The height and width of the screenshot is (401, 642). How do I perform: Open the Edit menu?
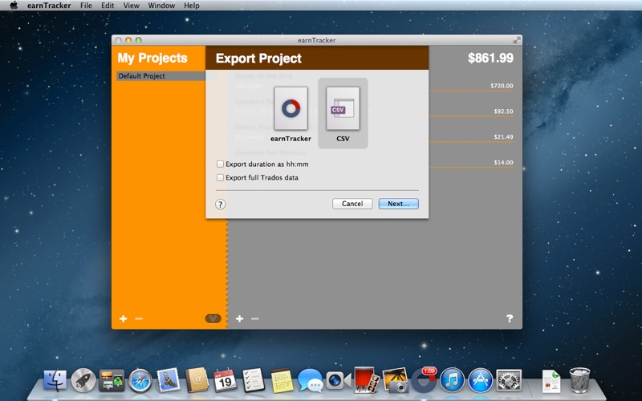[108, 6]
